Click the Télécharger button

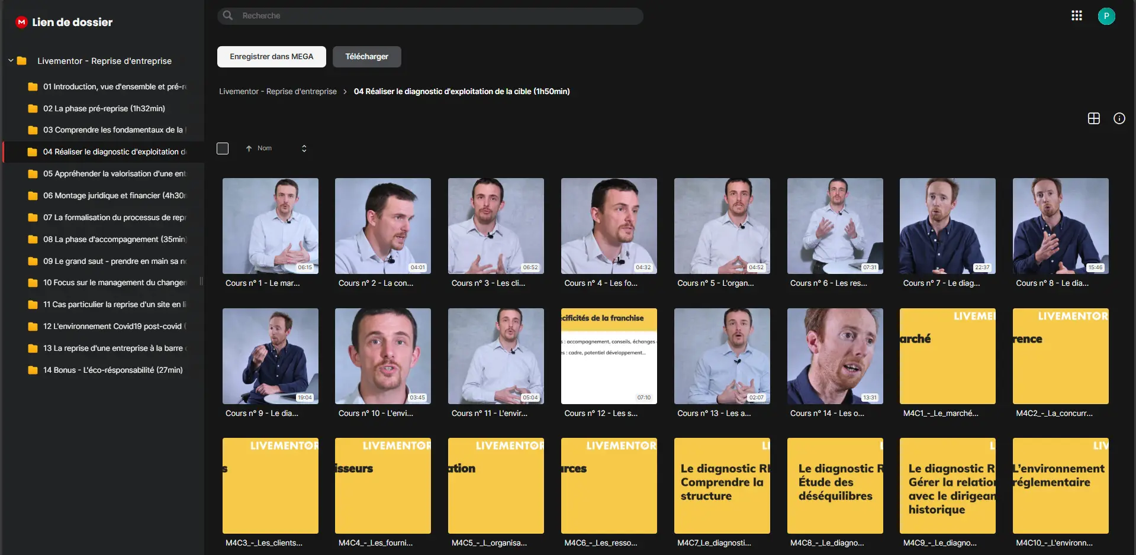click(x=367, y=57)
